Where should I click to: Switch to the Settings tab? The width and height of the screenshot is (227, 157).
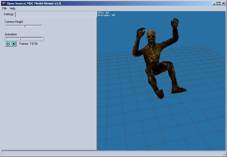click(x=9, y=14)
